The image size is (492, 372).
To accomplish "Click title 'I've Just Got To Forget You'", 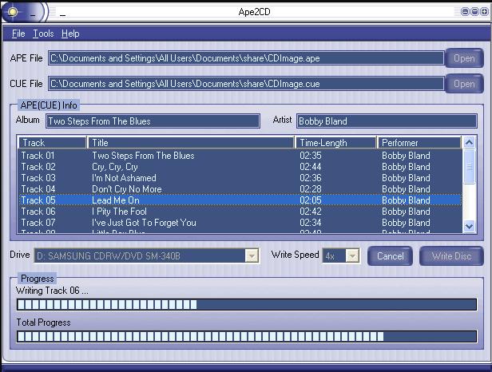I will (144, 223).
